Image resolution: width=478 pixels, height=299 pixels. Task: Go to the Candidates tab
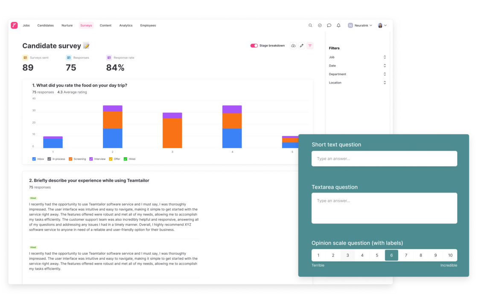pyautogui.click(x=45, y=25)
